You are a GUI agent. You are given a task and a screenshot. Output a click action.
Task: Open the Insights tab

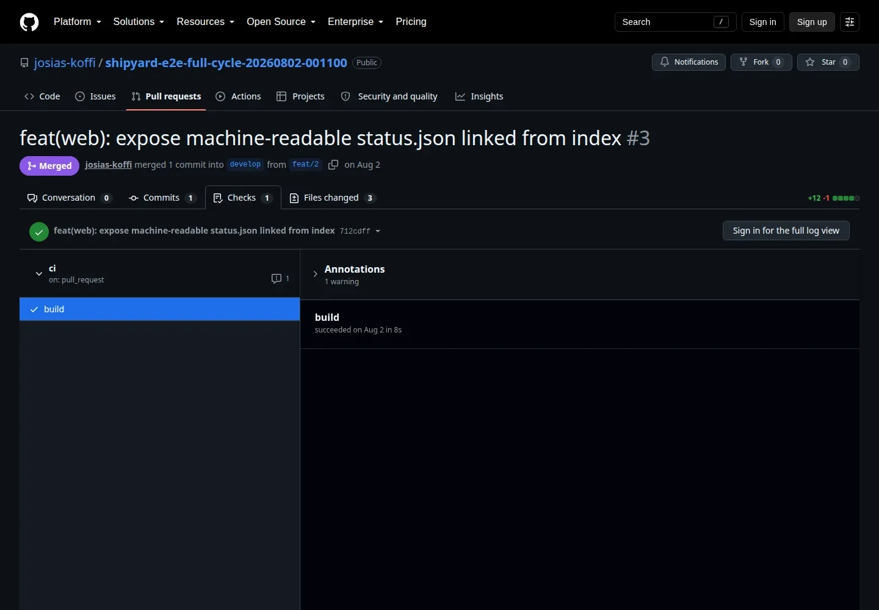[479, 96]
